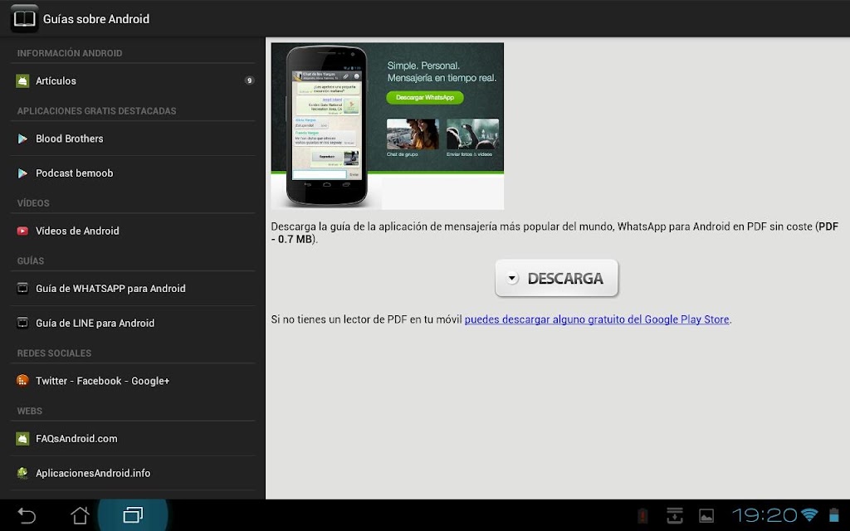Image resolution: width=850 pixels, height=531 pixels.
Task: Tap the book app icon in header
Action: pos(24,18)
